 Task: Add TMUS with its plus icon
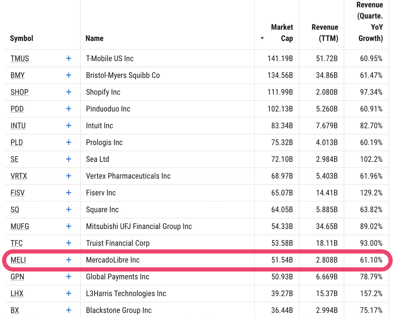pyautogui.click(x=69, y=58)
